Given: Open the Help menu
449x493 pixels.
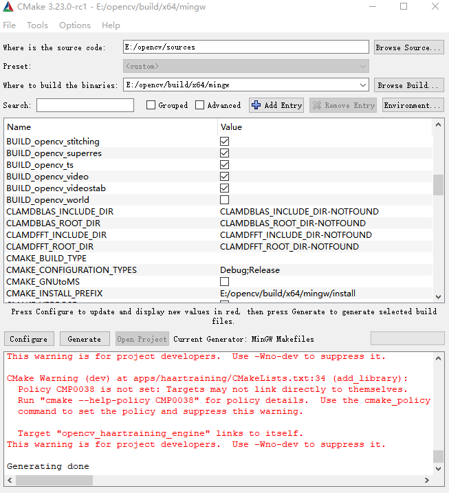Looking at the screenshot, I should [x=111, y=25].
